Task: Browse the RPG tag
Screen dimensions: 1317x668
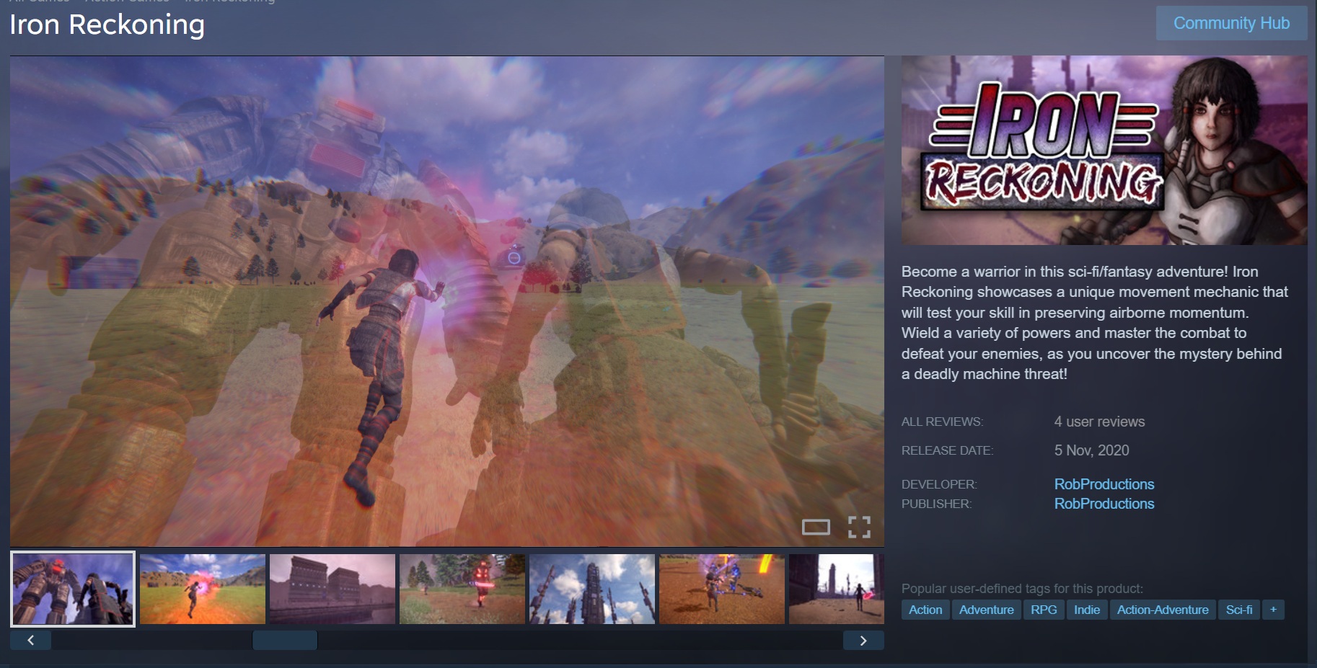Action: (x=1044, y=610)
